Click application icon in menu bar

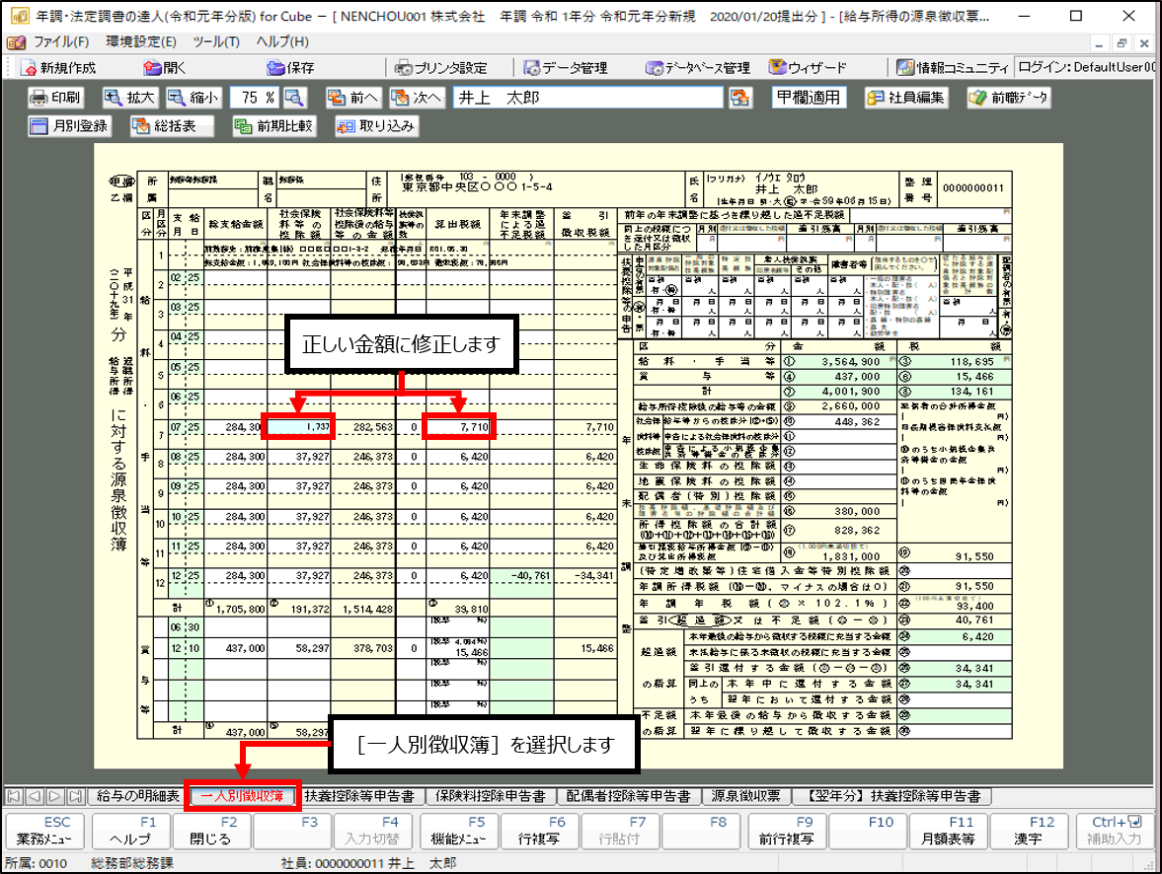coord(16,42)
